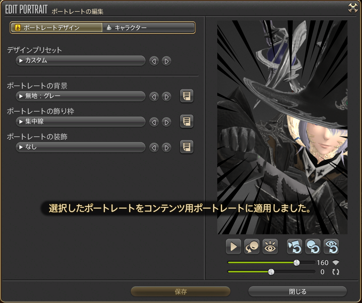Click the zoom slider handle at 160
This screenshot has width=362, height=303.
click(296, 263)
